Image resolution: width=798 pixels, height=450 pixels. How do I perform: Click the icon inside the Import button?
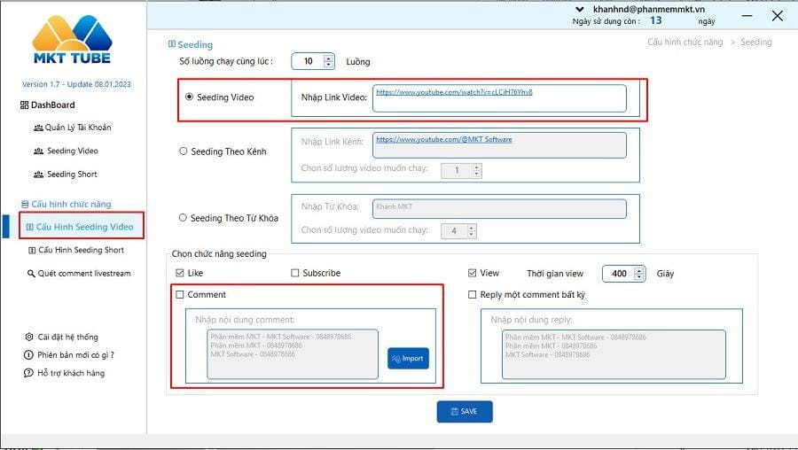click(396, 359)
